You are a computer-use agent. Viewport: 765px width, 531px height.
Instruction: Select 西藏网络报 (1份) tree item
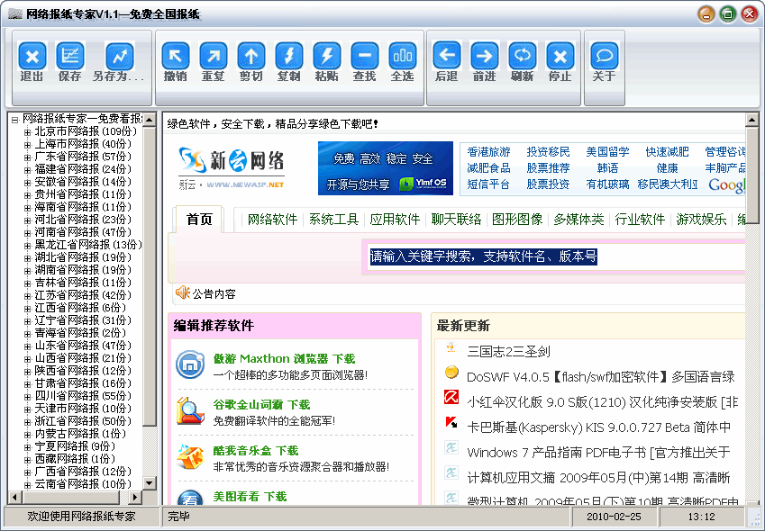pyautogui.click(x=75, y=459)
